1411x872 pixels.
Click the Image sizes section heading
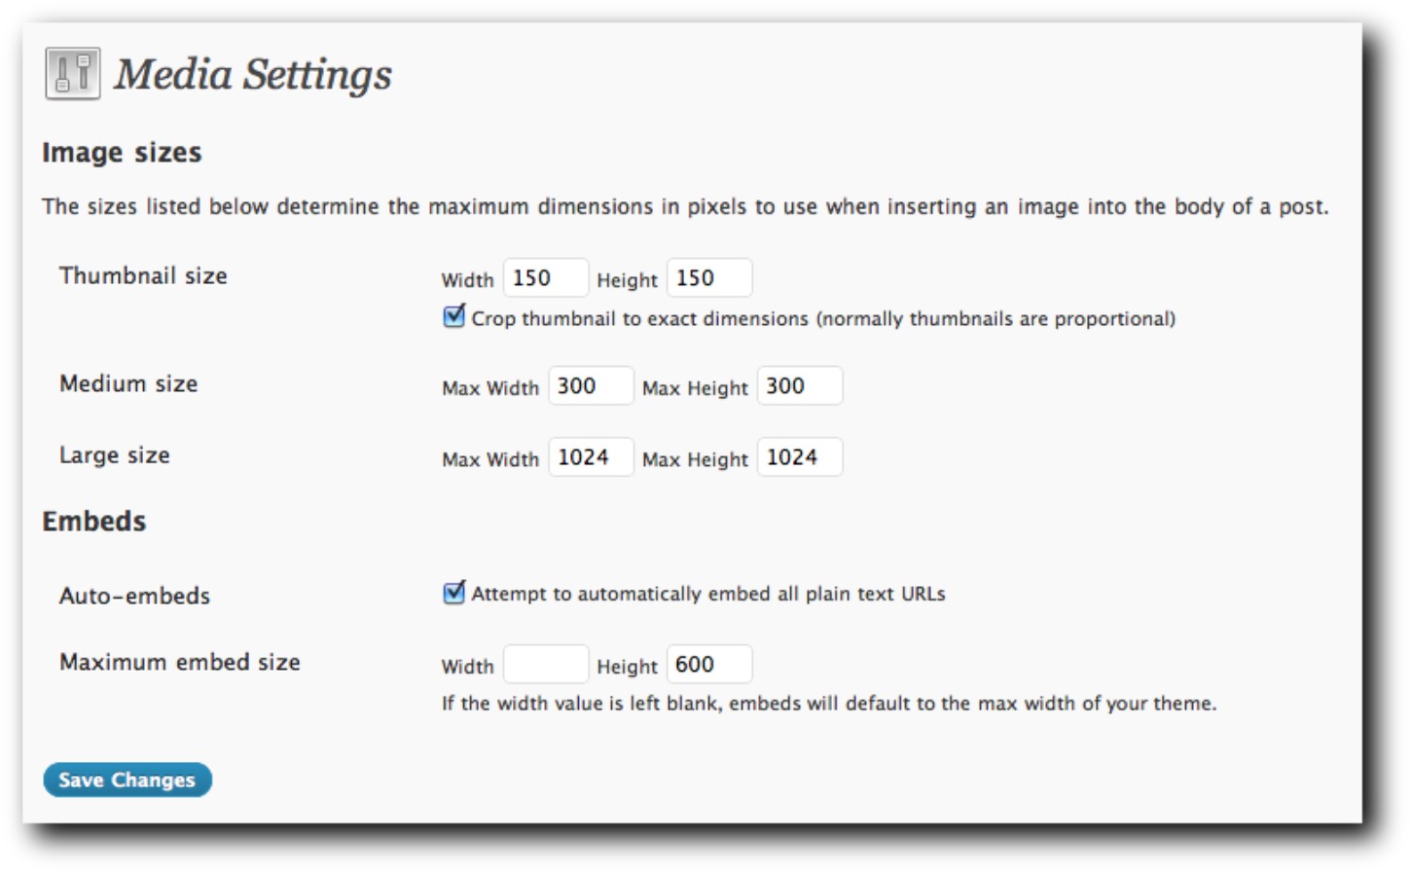click(122, 153)
